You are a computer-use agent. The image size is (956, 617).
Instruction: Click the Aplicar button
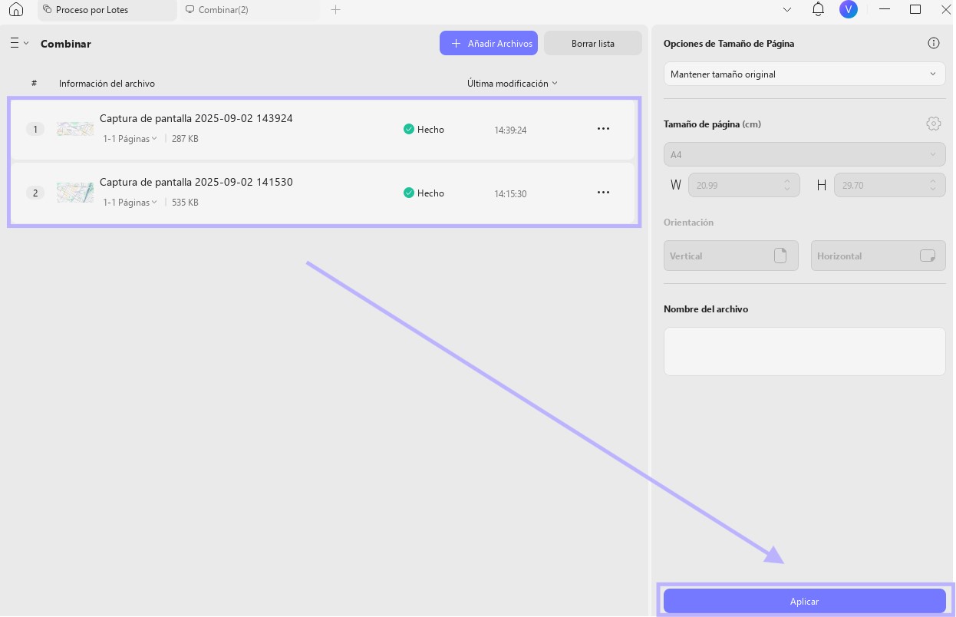804,601
